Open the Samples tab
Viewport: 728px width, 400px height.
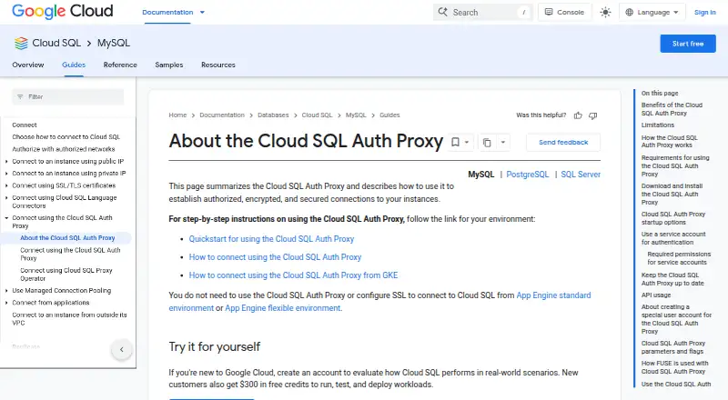click(x=169, y=65)
